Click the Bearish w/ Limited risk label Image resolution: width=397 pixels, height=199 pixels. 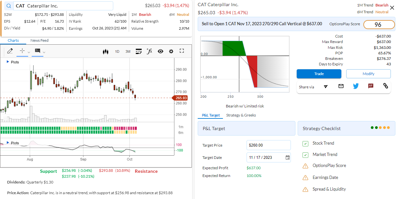click(x=245, y=106)
